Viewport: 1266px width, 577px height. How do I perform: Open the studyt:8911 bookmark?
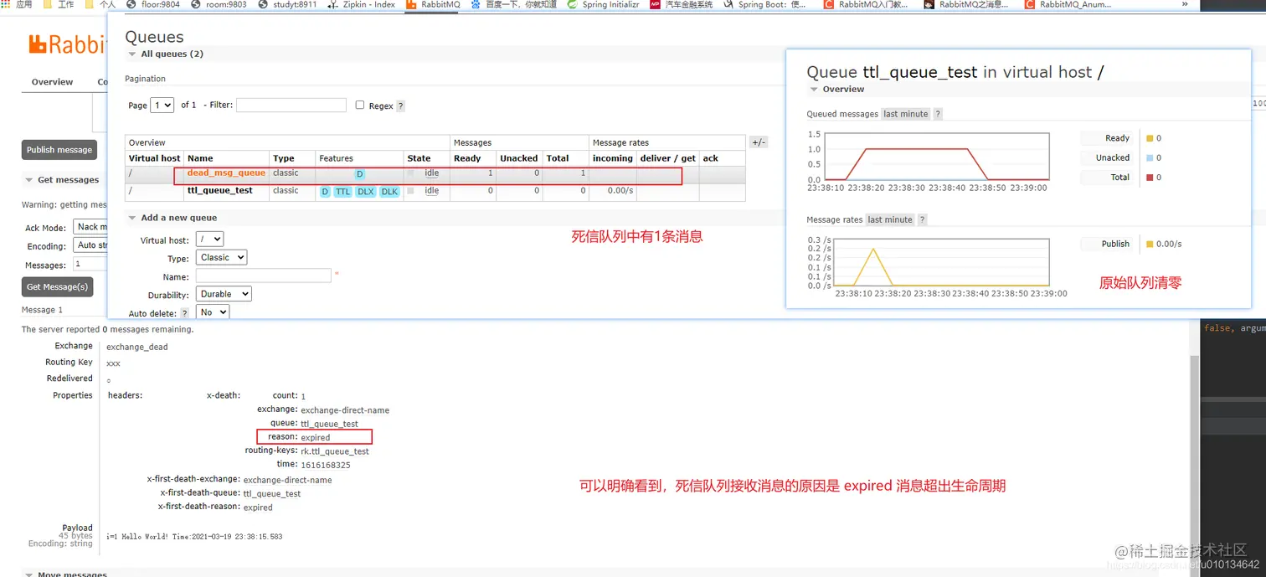[287, 4]
